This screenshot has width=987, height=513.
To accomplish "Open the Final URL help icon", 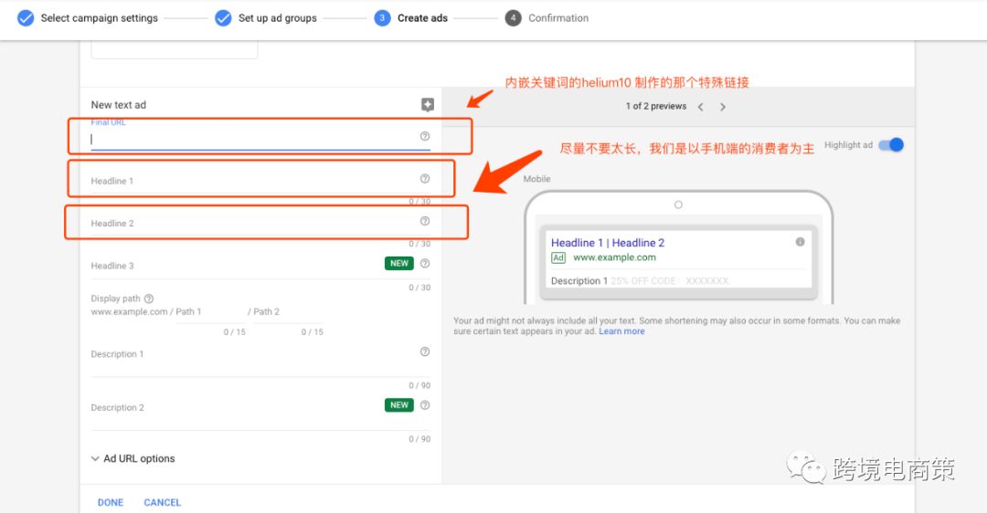I will (x=425, y=136).
